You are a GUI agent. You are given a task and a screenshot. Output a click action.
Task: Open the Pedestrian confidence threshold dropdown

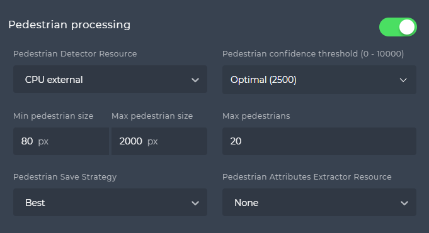click(x=319, y=80)
